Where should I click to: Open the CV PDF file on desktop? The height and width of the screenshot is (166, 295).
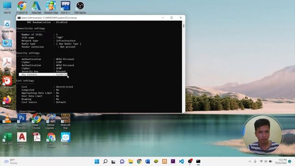[36, 139]
